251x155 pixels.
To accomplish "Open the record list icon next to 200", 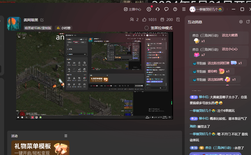I will (178, 20).
